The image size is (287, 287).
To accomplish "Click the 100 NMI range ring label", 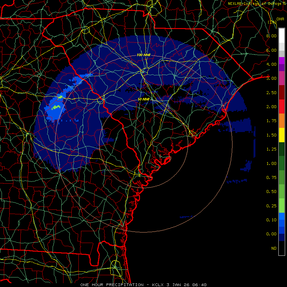I will tap(143, 55).
